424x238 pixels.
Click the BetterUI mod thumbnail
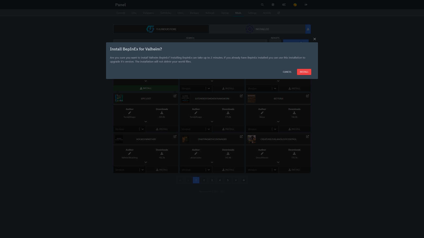tap(251, 98)
